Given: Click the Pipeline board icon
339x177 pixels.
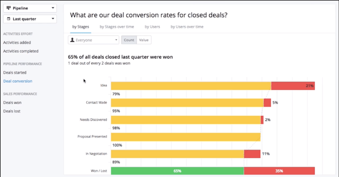Looking at the screenshot, I should (9, 8).
